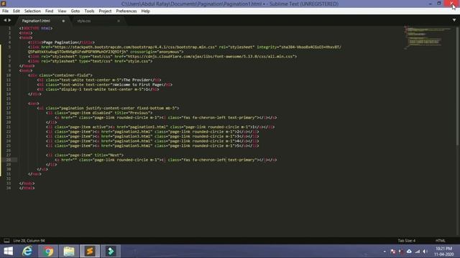Open the tab list dropdown arrow
The width and height of the screenshot is (460, 258).
(454, 20)
